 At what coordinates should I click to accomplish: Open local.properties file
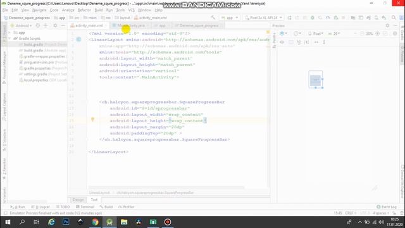coord(43,80)
